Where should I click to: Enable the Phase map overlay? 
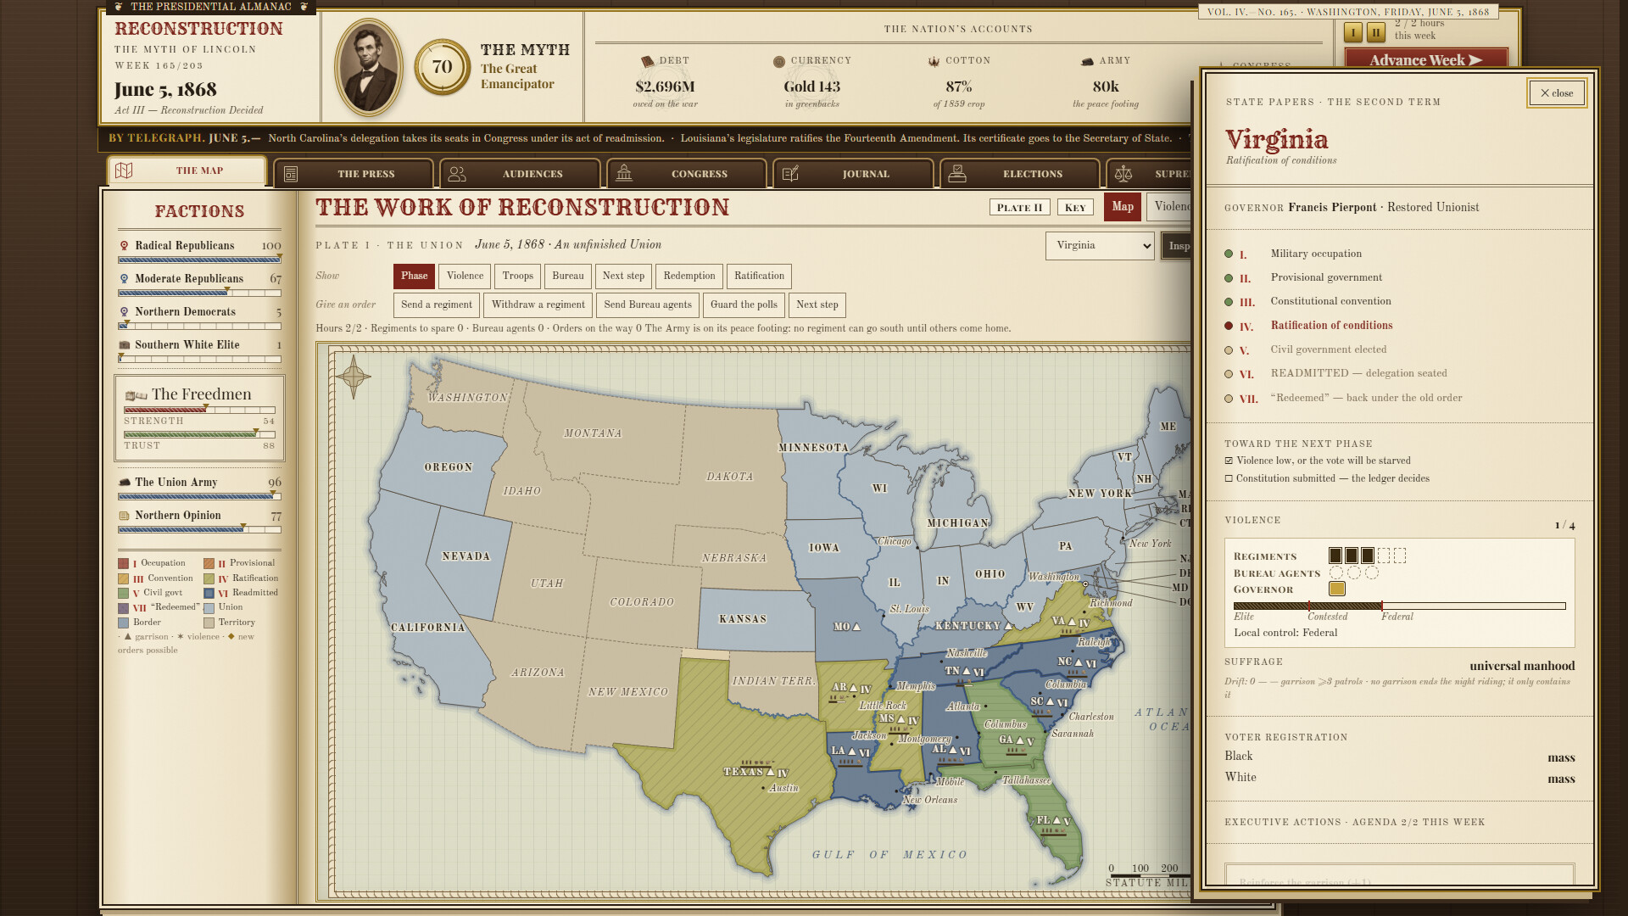point(414,276)
